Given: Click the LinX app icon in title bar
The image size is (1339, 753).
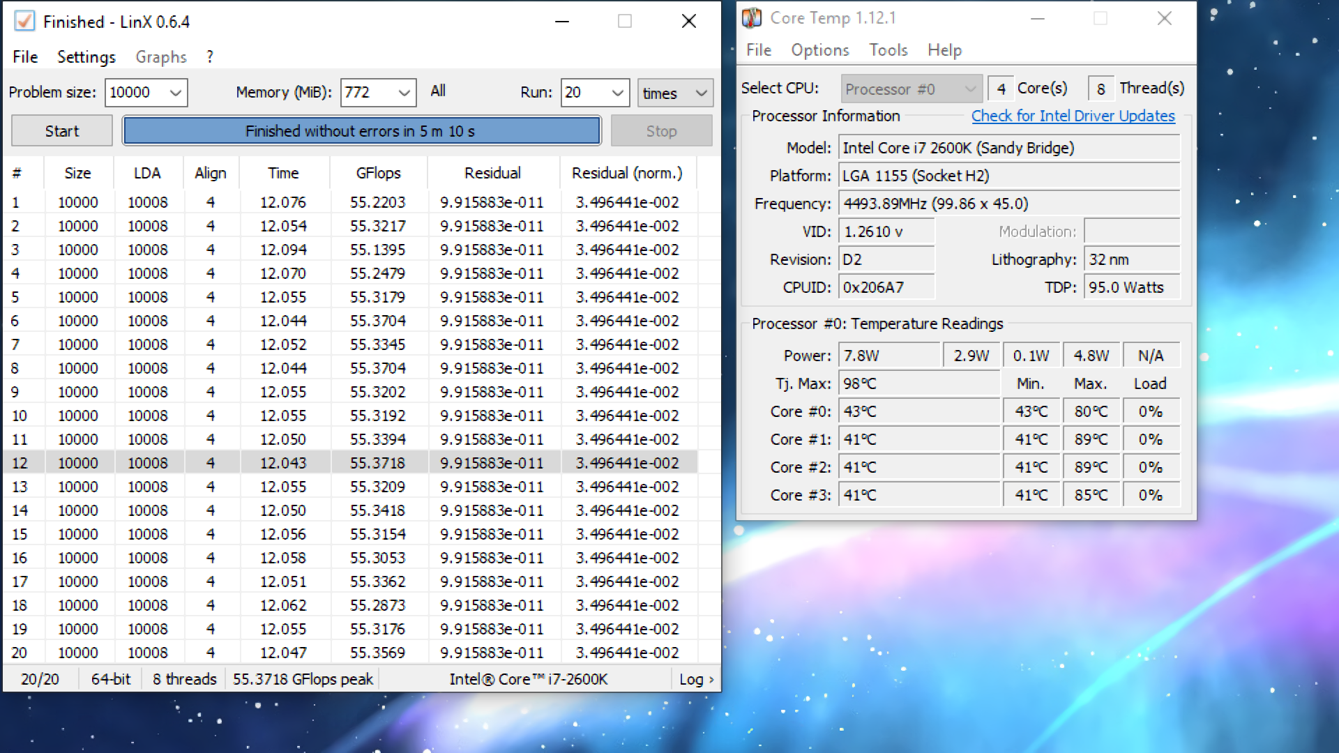Looking at the screenshot, I should pyautogui.click(x=24, y=22).
